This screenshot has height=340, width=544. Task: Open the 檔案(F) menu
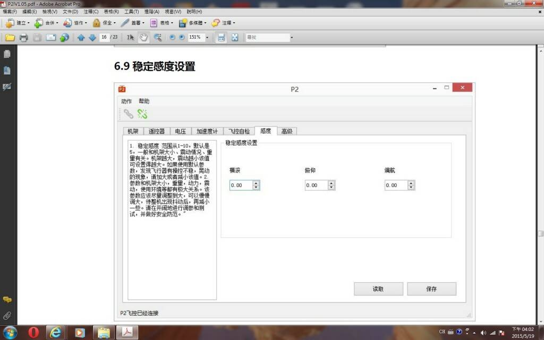(10, 12)
